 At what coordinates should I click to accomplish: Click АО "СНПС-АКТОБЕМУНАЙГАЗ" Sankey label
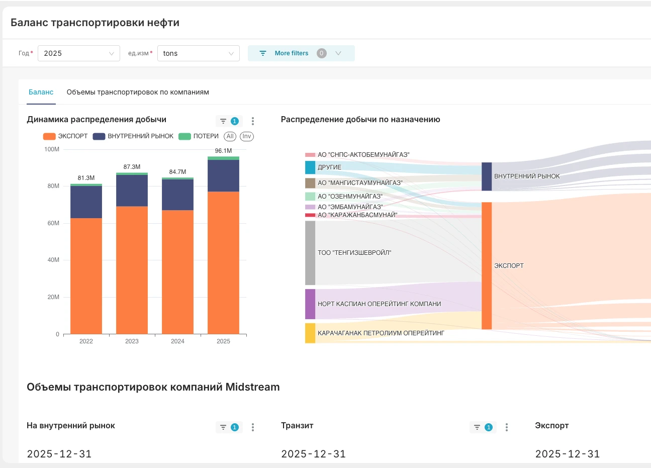pyautogui.click(x=363, y=155)
